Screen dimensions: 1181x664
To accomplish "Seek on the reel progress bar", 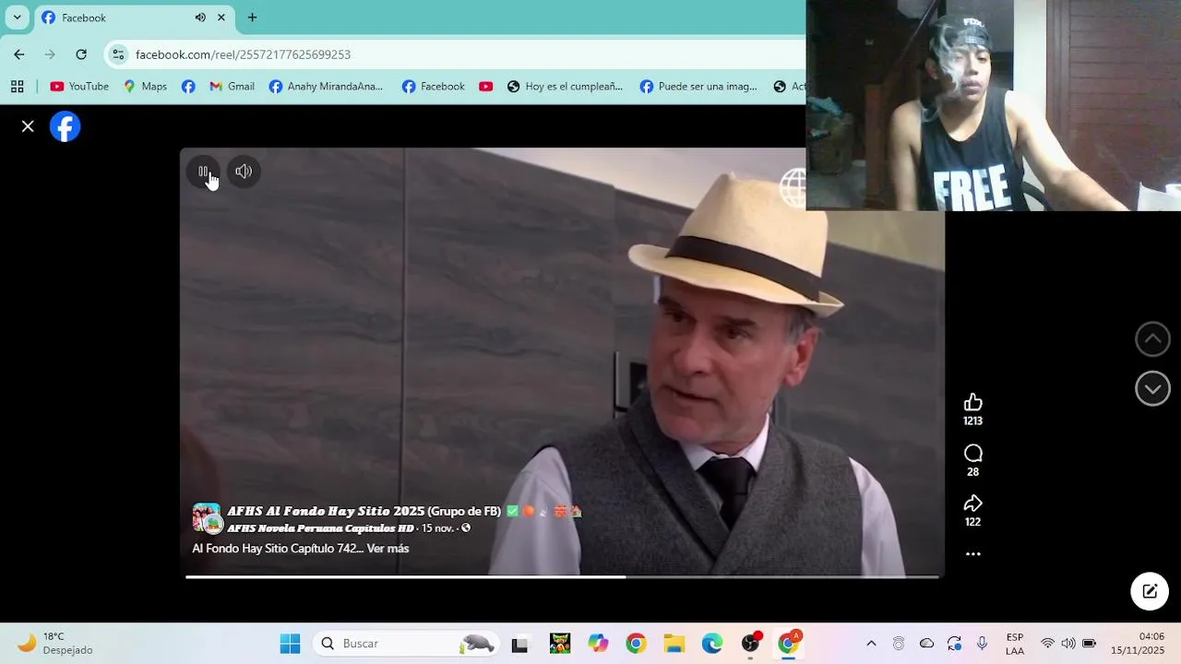I will (562, 577).
